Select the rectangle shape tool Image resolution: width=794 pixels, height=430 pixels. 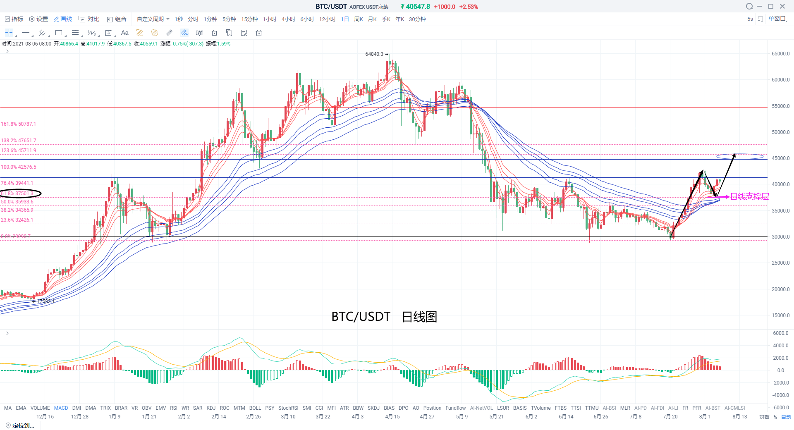[x=59, y=33]
